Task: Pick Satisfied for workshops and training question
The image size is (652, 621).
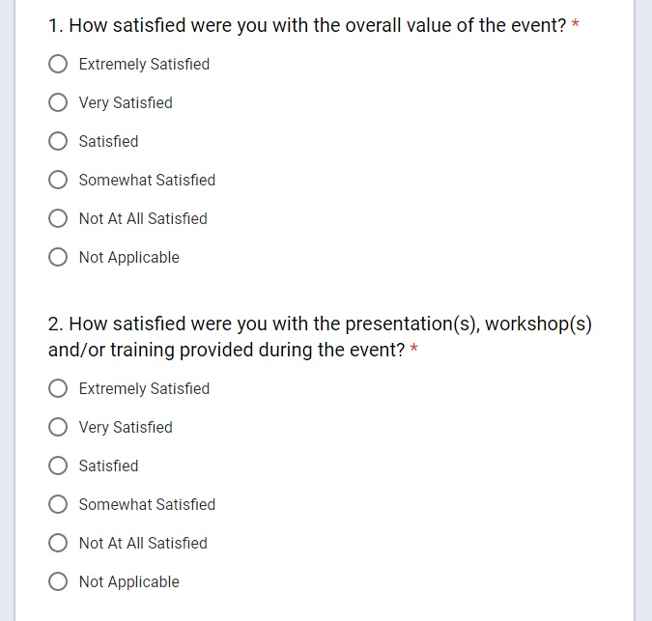Action: click(58, 466)
